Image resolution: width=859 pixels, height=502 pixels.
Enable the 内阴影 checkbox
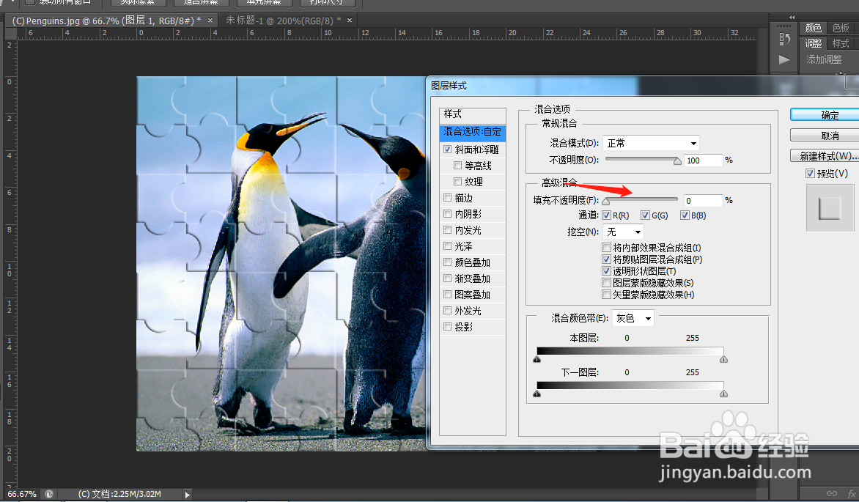click(x=448, y=213)
